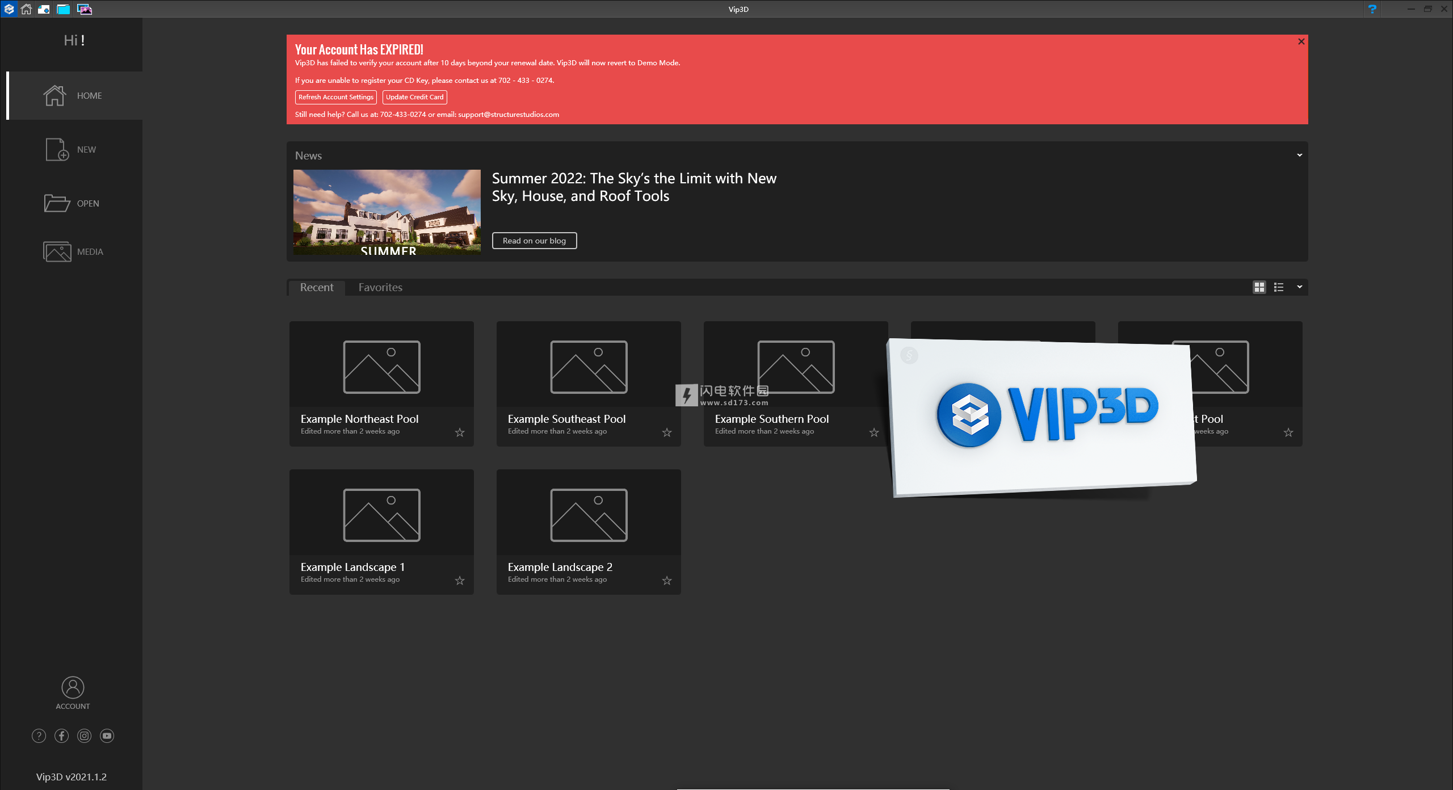Collapse the News panel chevron

tap(1299, 155)
